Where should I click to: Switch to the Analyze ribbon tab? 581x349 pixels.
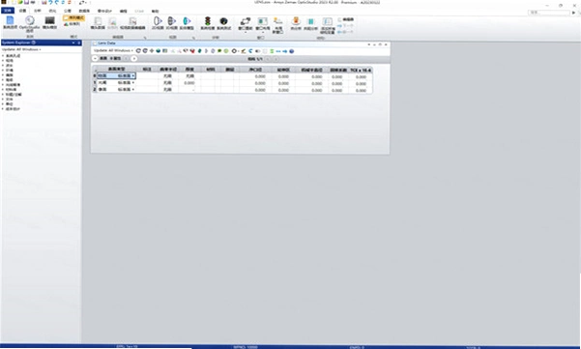click(x=38, y=11)
